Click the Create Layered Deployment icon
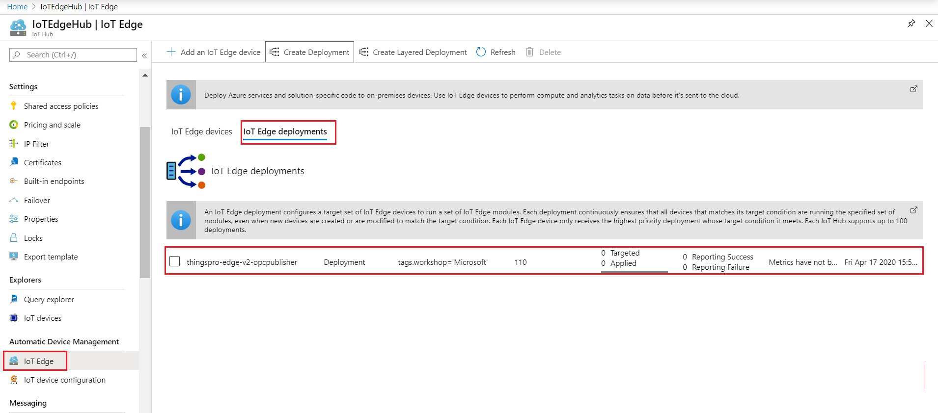Viewport: 938px width, 413px height. point(364,52)
